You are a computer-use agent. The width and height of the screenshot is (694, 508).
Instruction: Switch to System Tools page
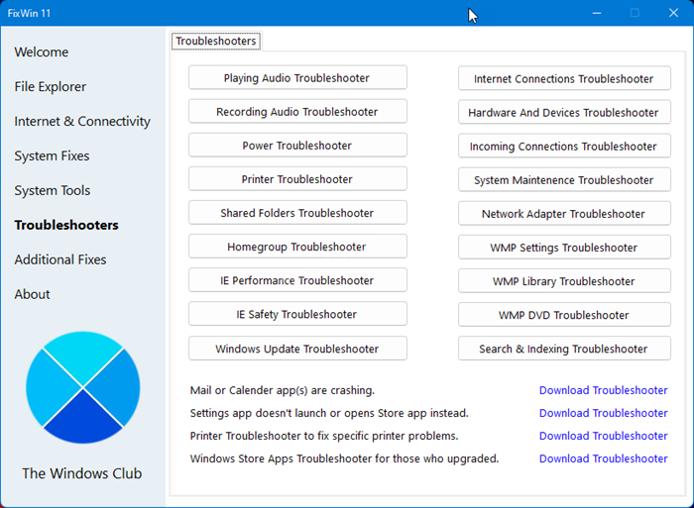click(x=52, y=191)
